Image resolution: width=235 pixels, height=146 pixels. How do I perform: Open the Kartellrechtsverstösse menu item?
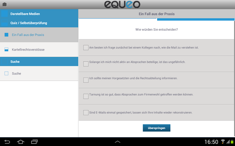click(39, 49)
